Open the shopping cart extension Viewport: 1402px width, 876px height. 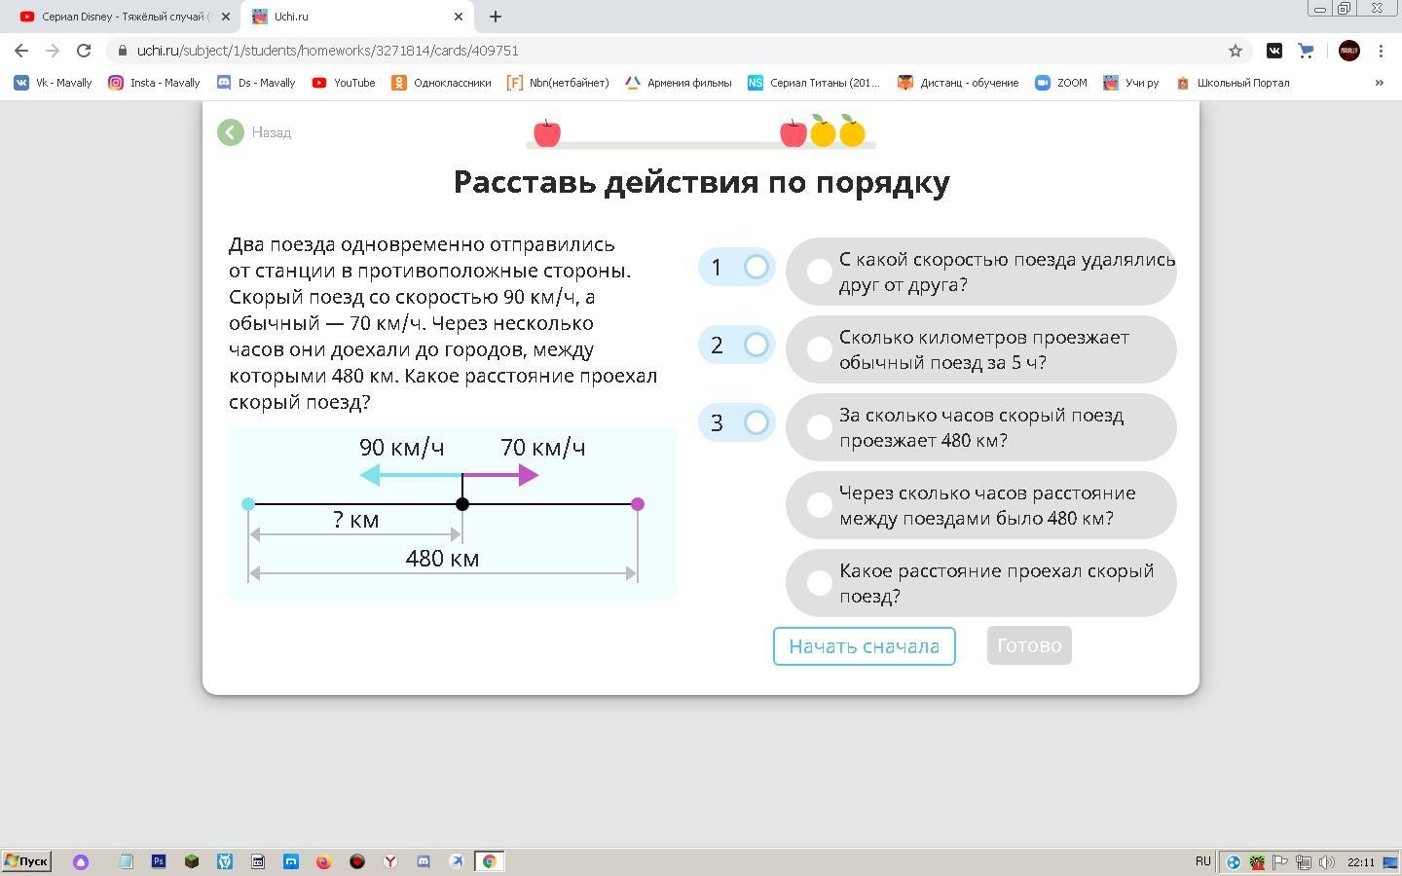[1306, 51]
